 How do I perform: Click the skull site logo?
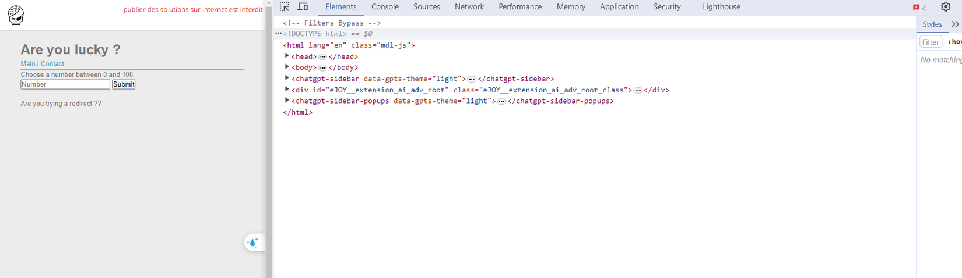[16, 15]
